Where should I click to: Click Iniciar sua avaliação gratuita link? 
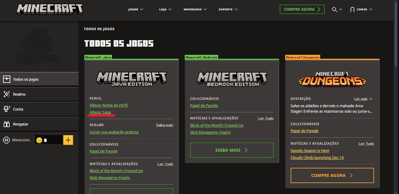coord(114,132)
